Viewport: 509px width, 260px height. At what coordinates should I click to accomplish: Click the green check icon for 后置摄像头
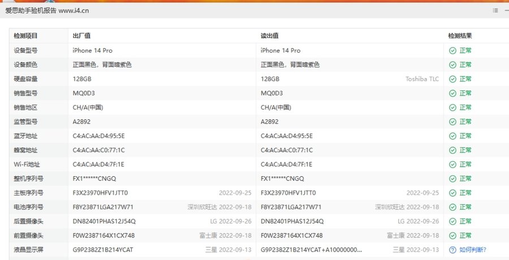coord(452,222)
